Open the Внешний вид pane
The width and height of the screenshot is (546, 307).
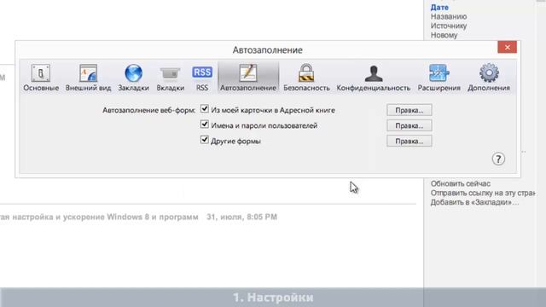[x=88, y=78]
